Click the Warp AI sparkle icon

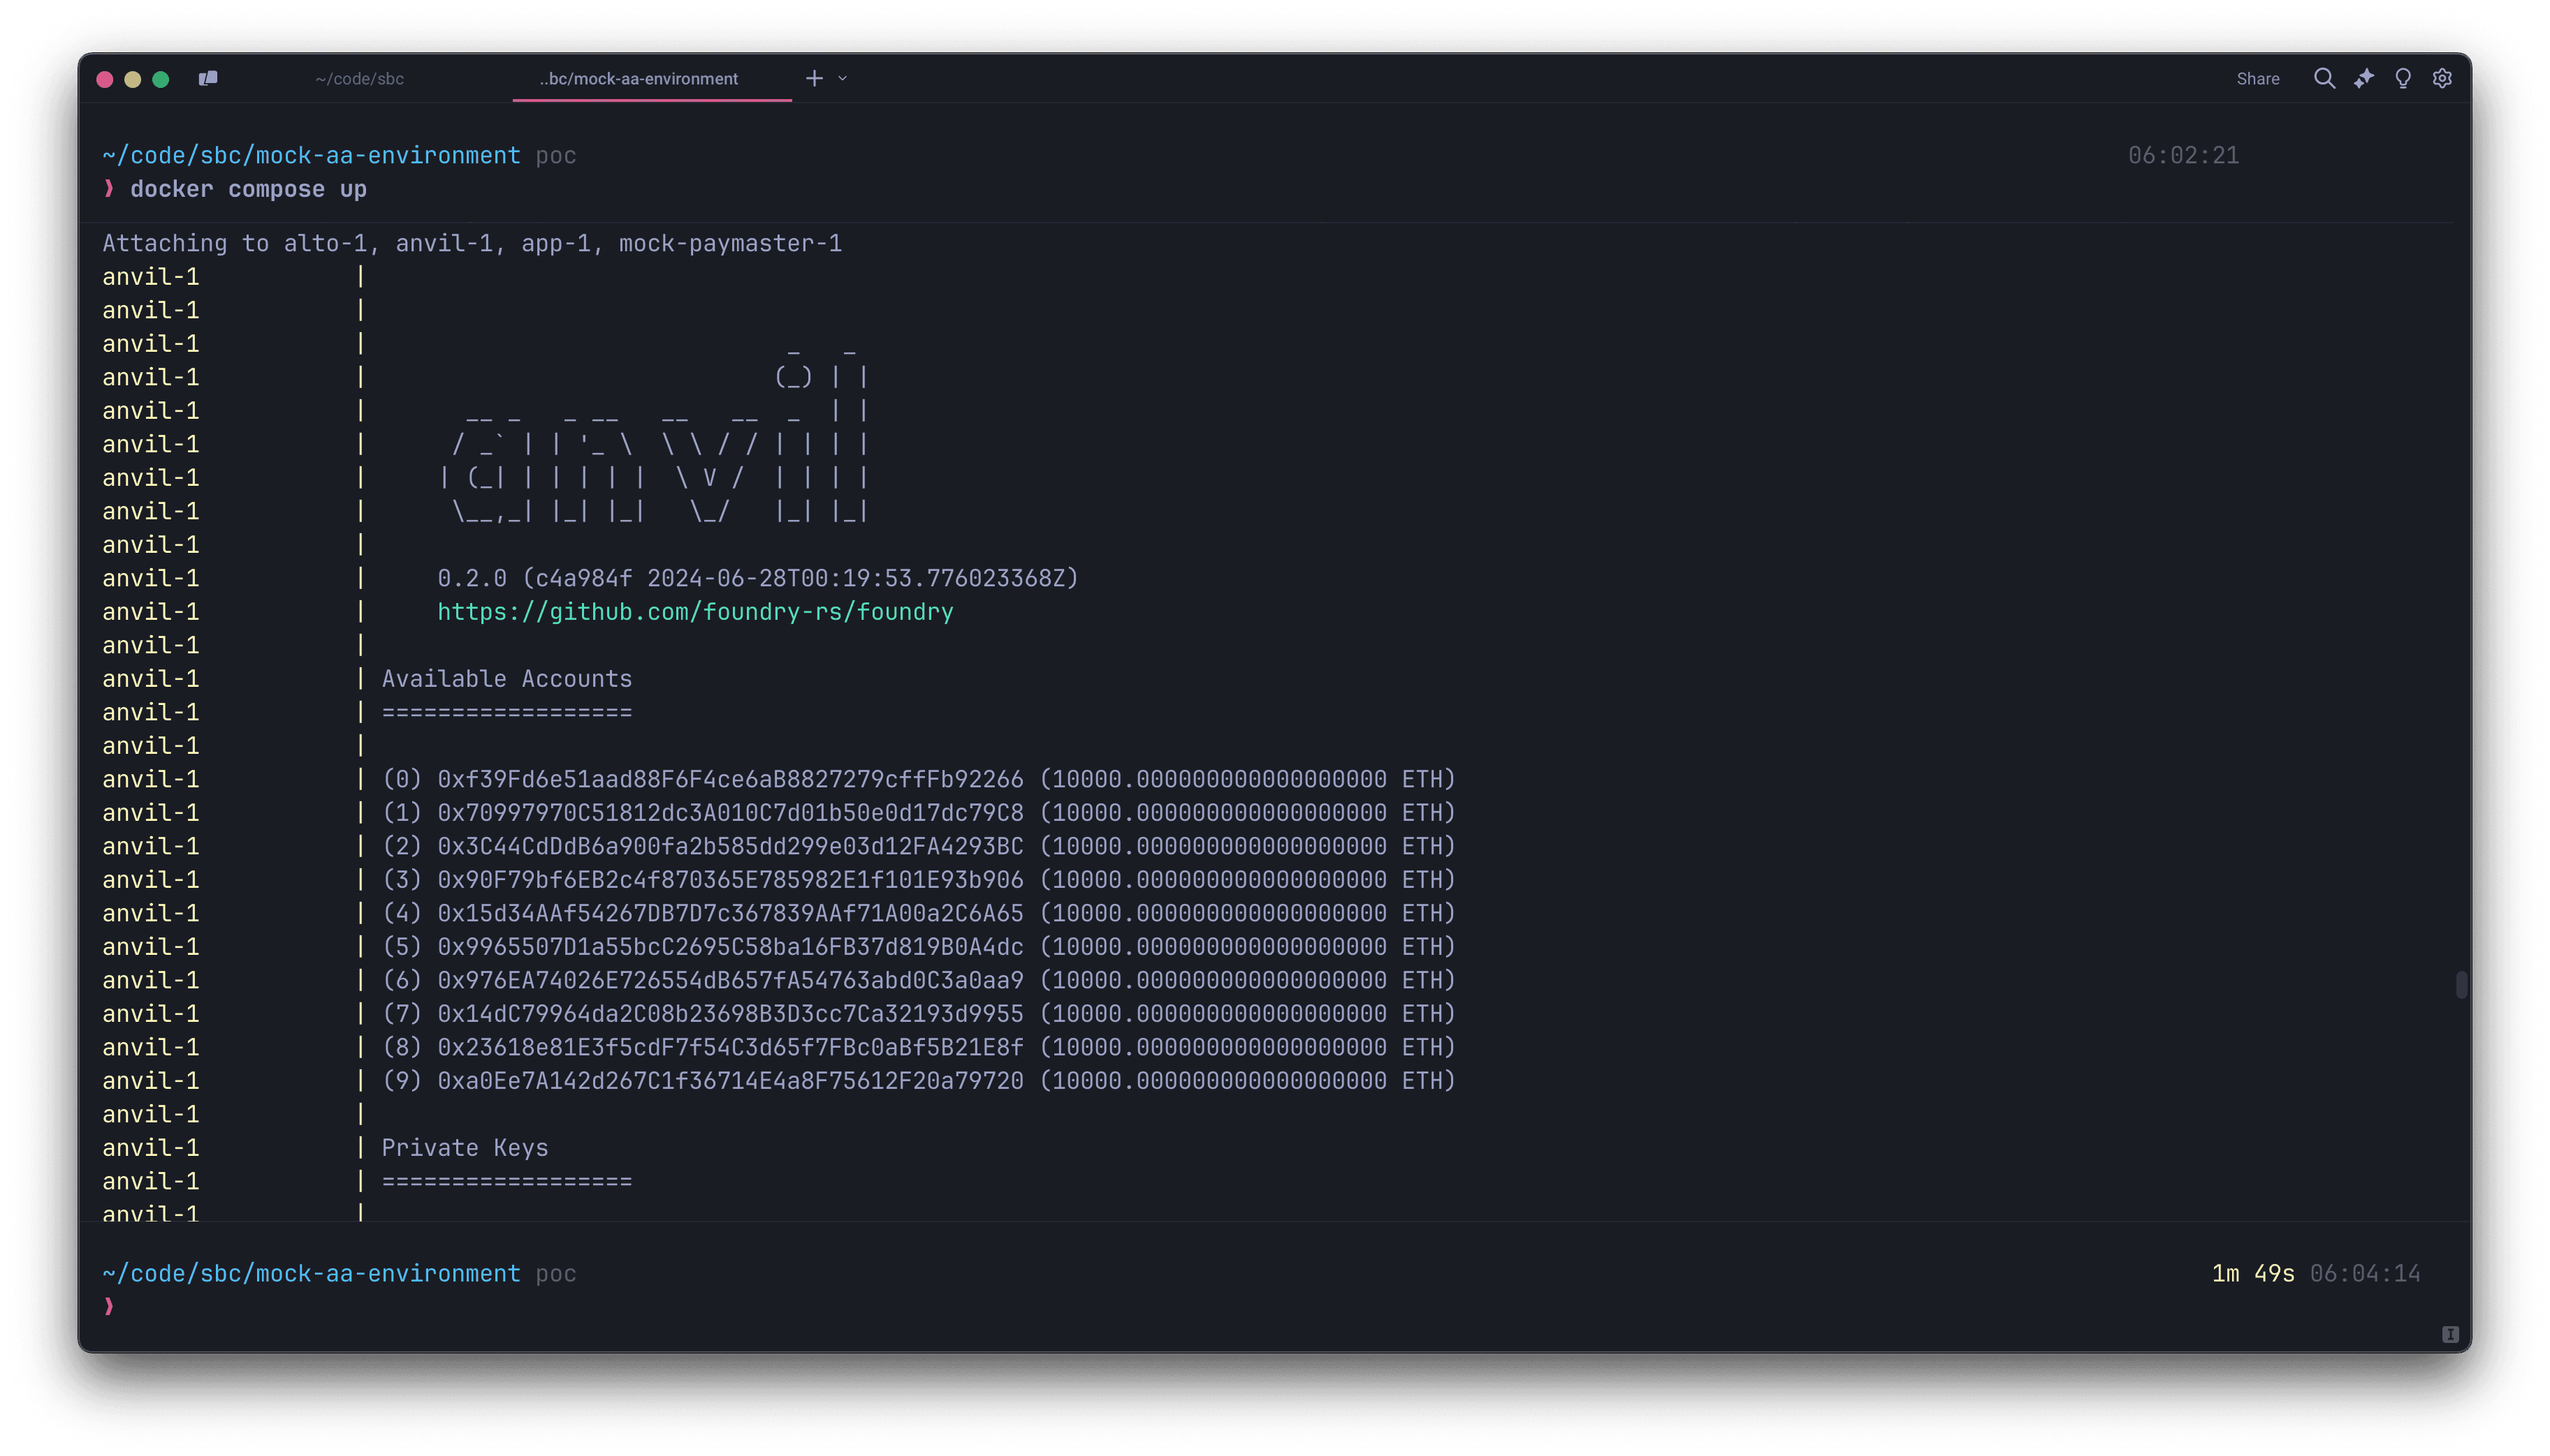2364,78
